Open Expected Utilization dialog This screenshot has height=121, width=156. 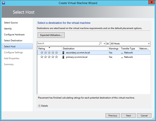click(51, 35)
